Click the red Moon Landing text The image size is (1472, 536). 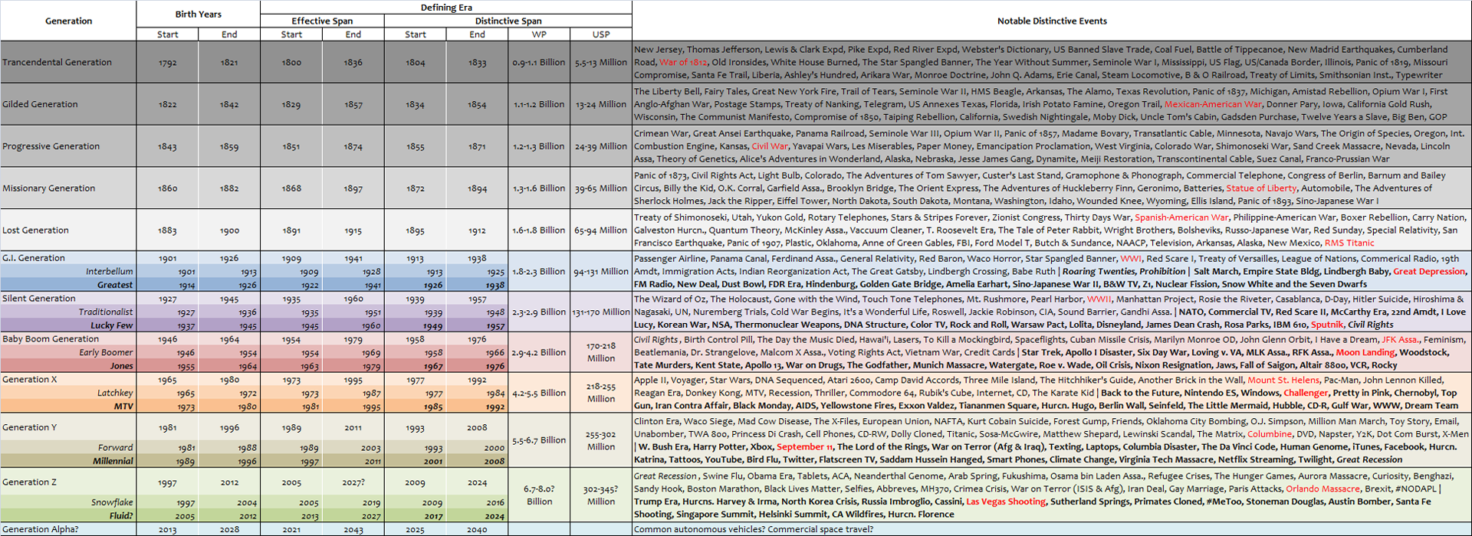pyautogui.click(x=1365, y=353)
